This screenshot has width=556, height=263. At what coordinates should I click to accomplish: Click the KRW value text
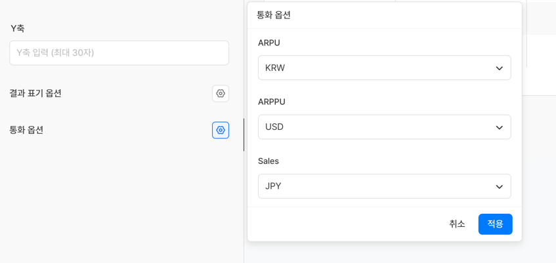pyautogui.click(x=275, y=68)
